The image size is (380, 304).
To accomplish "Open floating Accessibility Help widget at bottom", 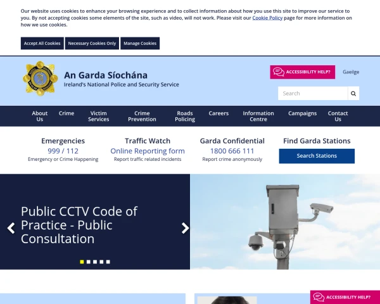I will (x=345, y=297).
